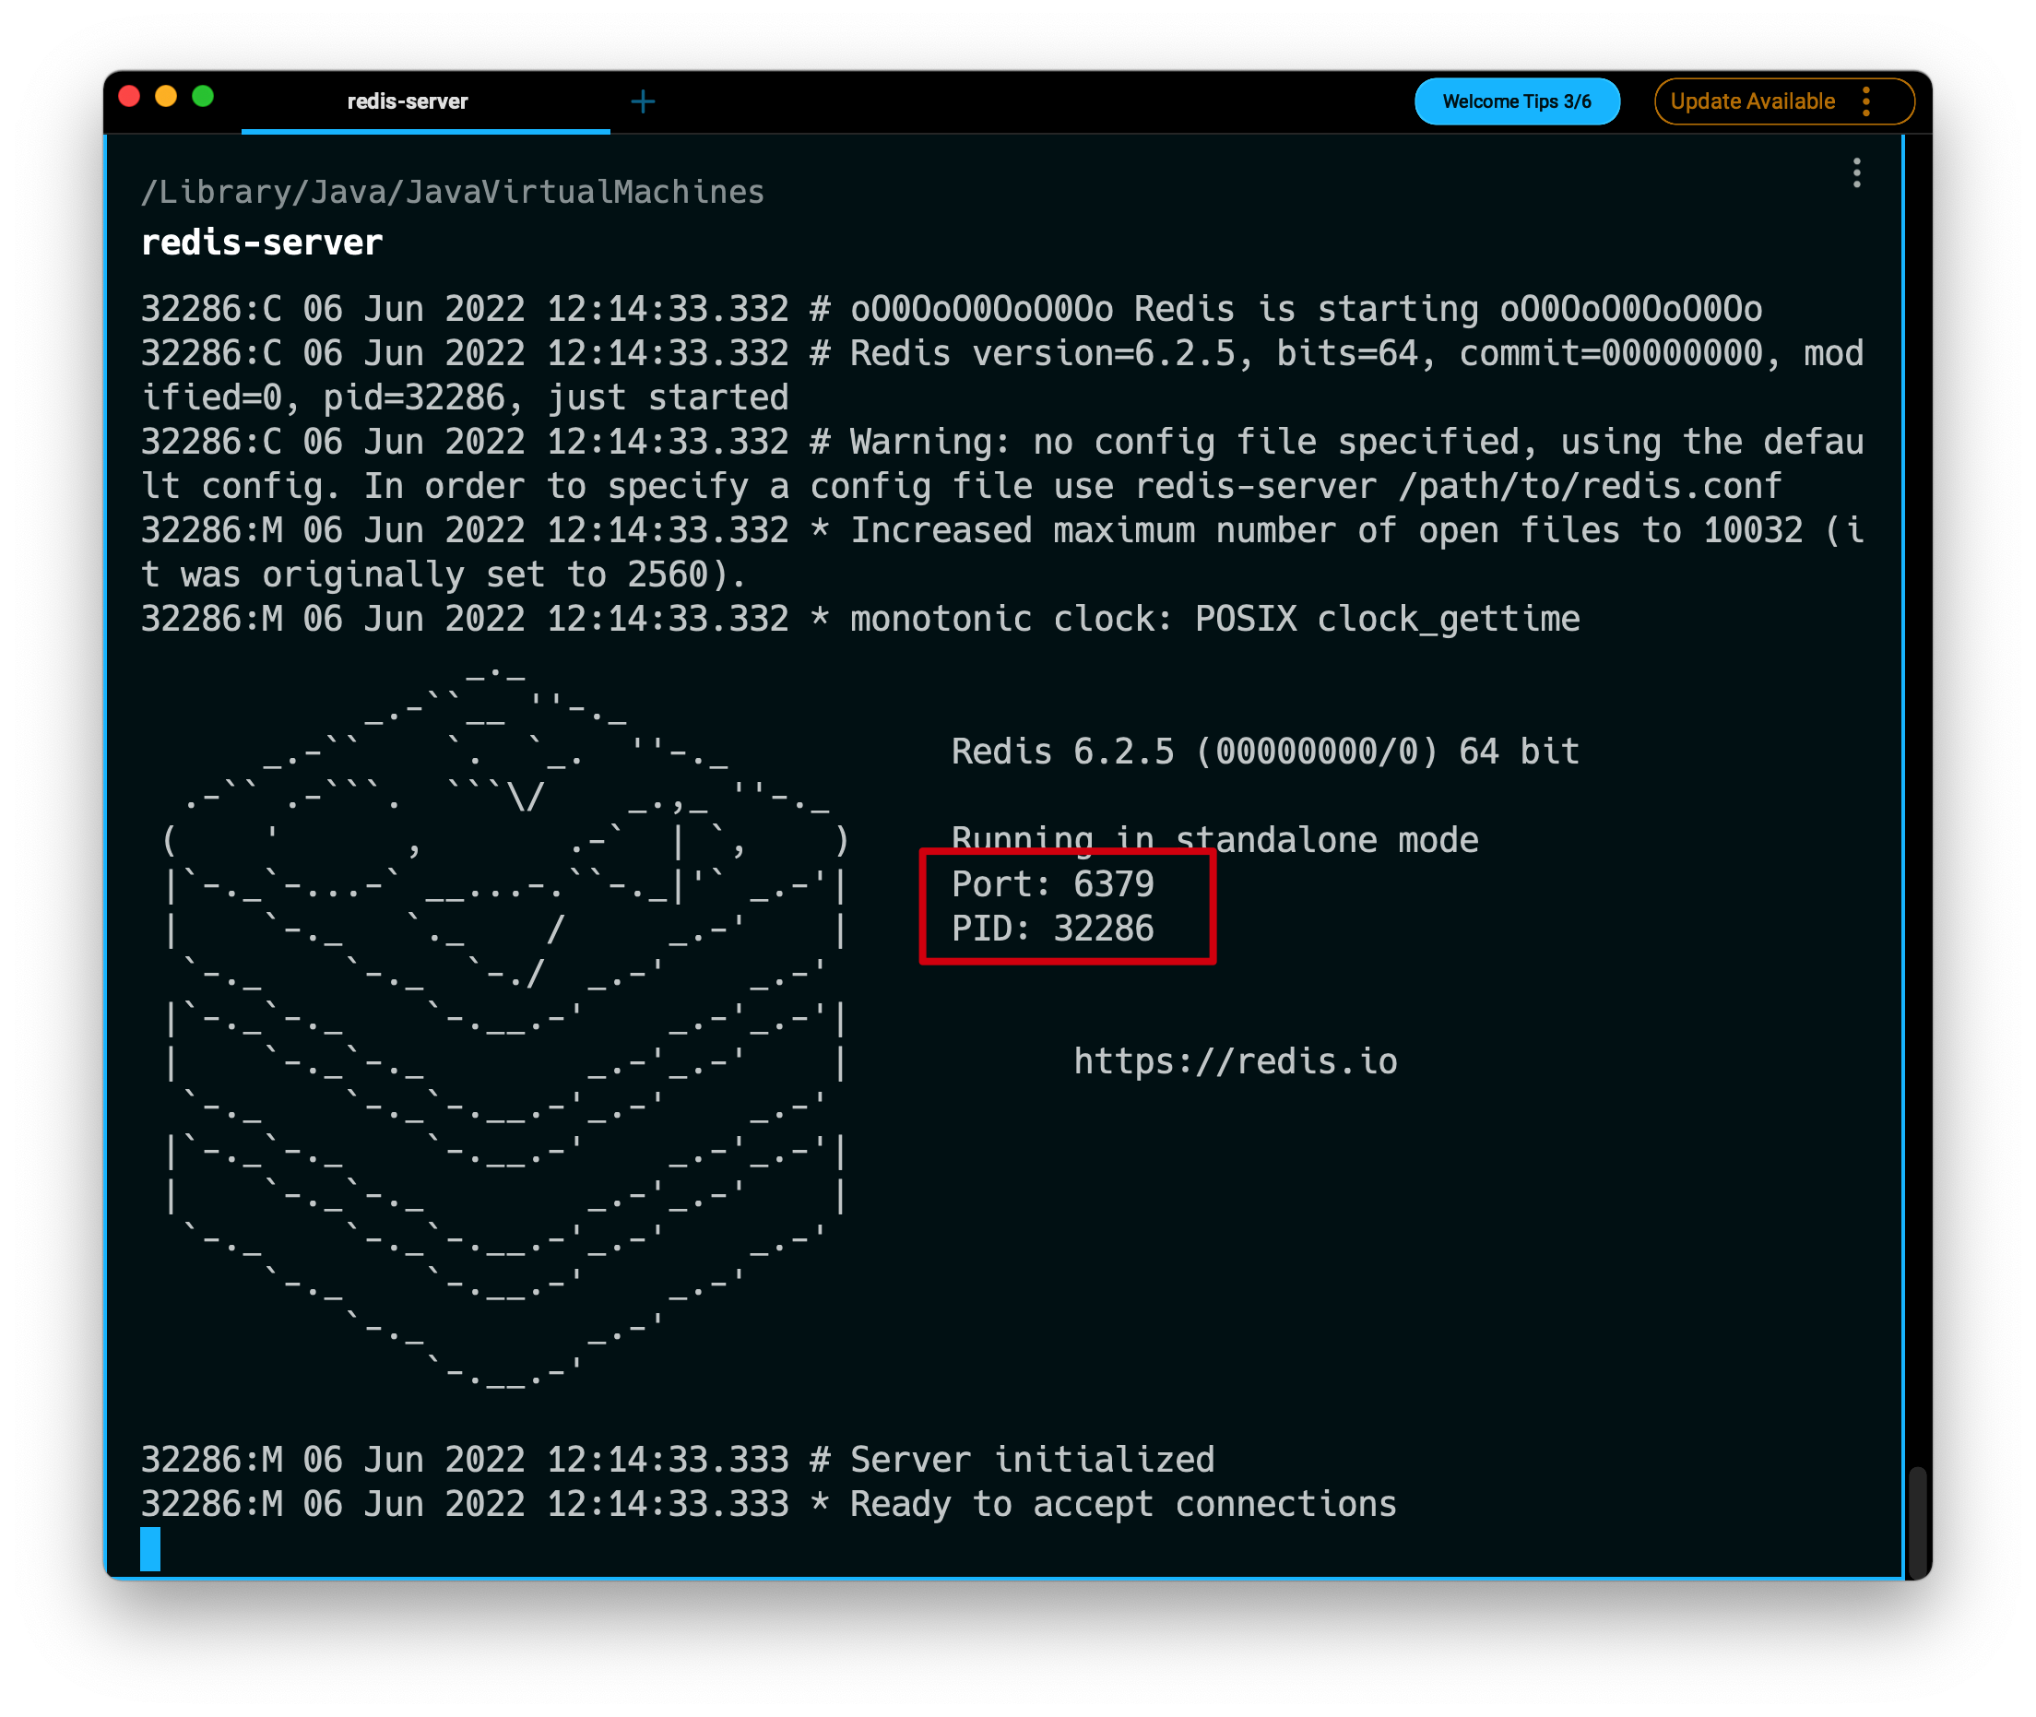Open Welcome Tips 3/6
The height and width of the screenshot is (1717, 2036).
click(1515, 101)
